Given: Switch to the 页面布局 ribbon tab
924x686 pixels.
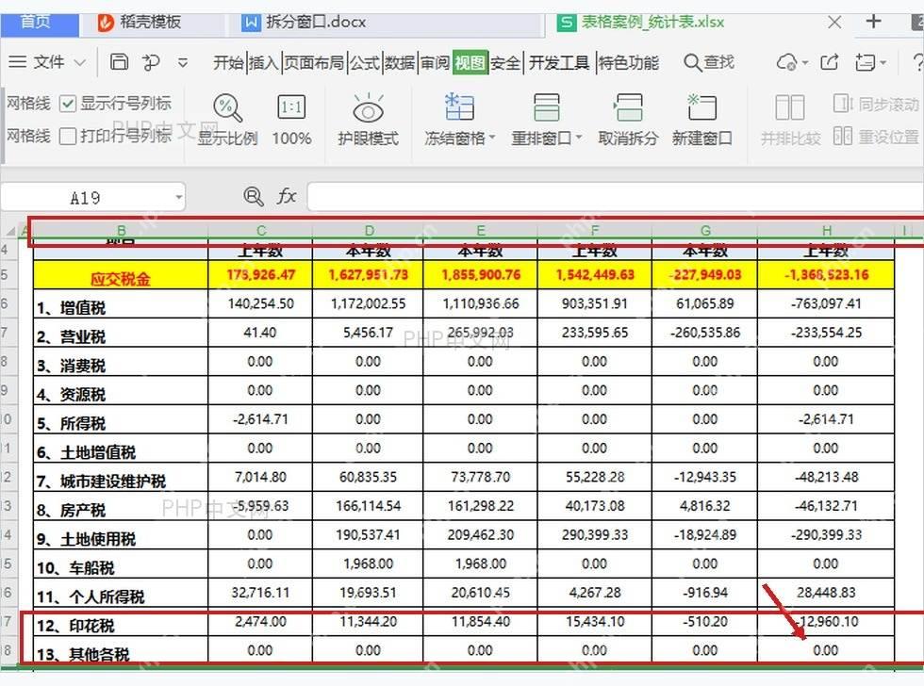Looking at the screenshot, I should click(x=314, y=62).
